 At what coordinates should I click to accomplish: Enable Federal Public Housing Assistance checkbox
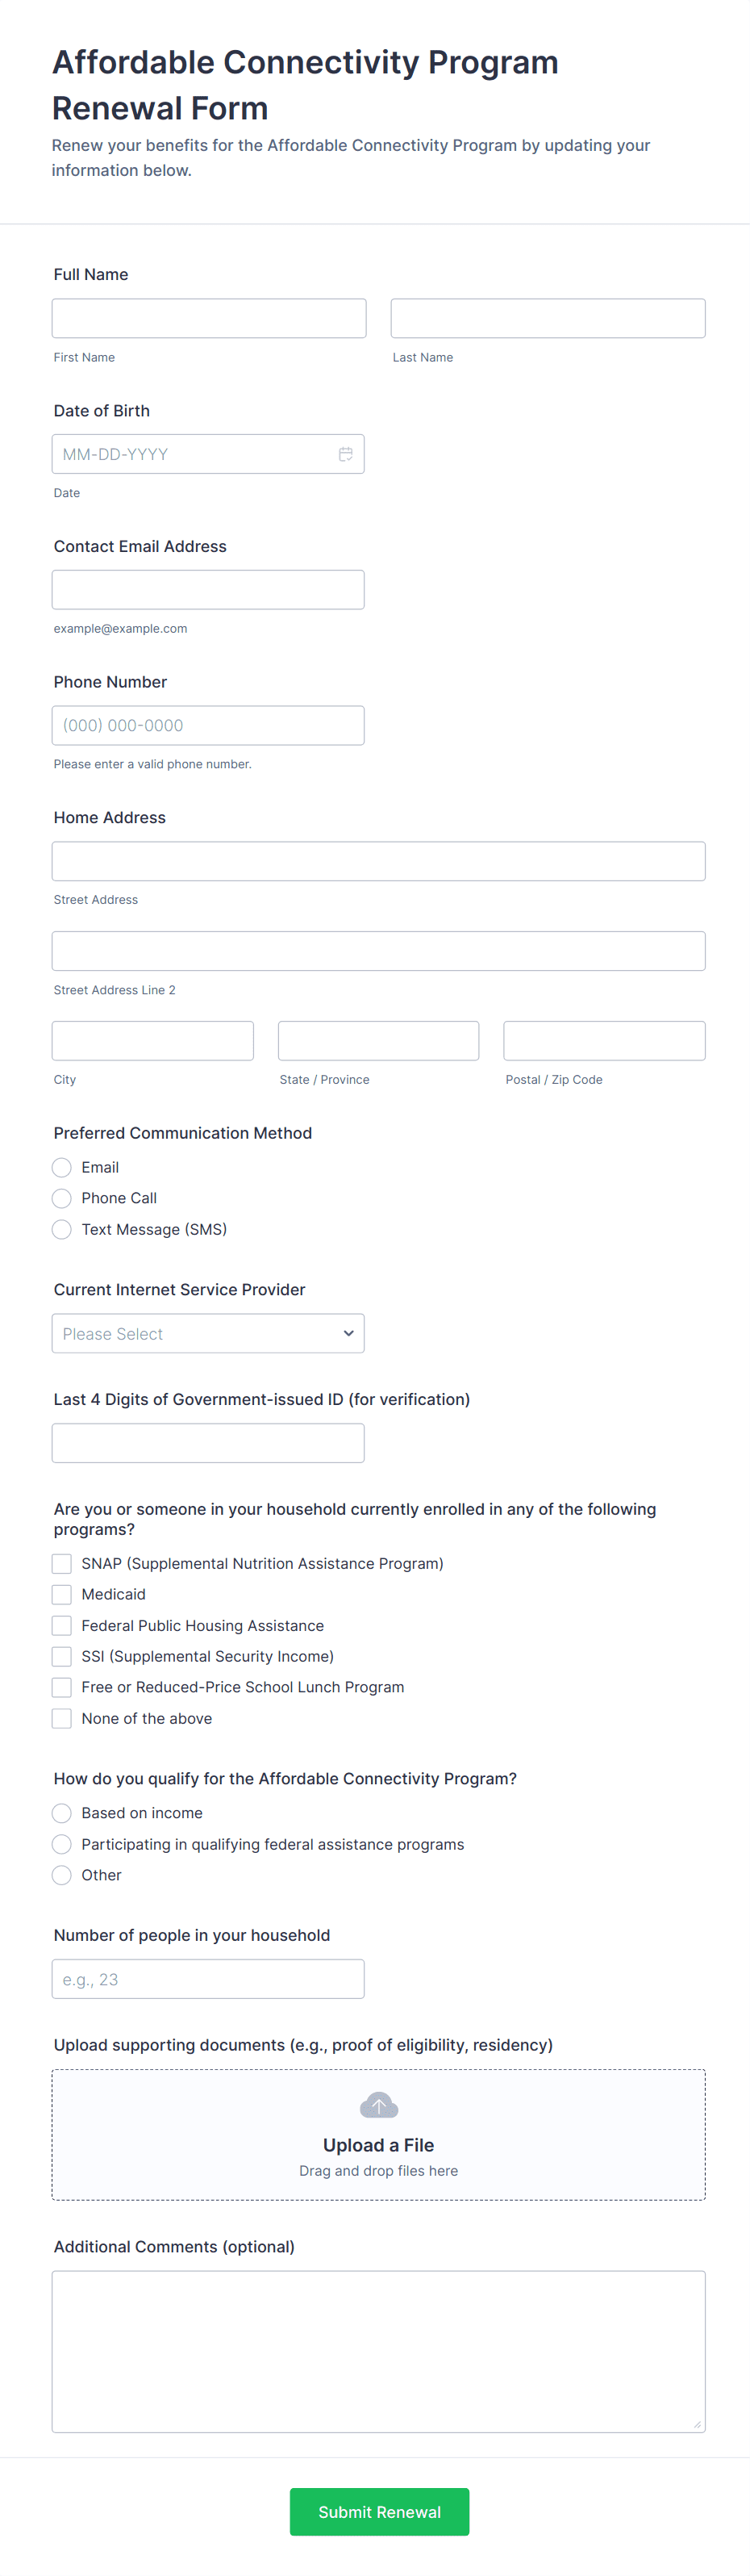tap(62, 1625)
